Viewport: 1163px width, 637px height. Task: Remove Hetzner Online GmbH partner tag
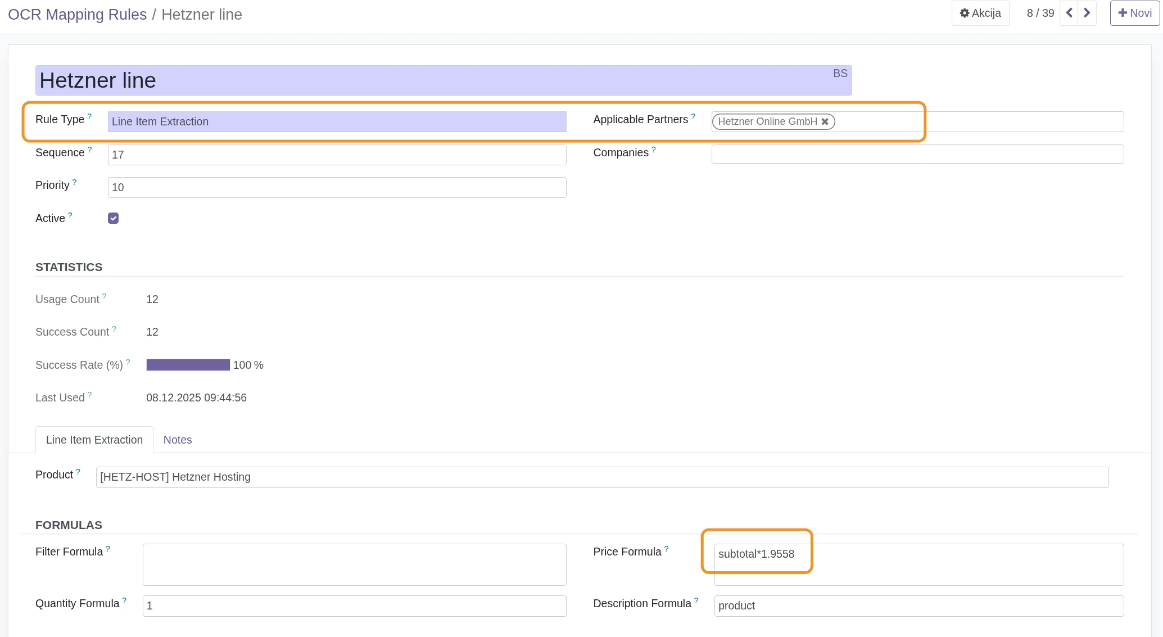pos(825,121)
